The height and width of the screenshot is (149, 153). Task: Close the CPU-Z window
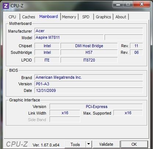click(x=142, y=4)
